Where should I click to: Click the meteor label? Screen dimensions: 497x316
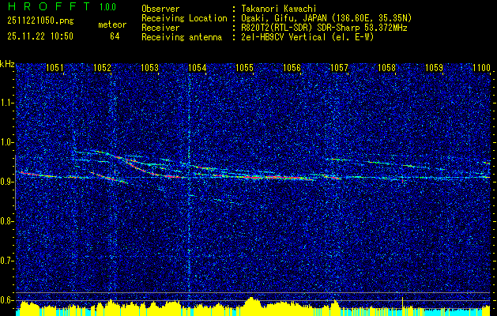tap(112, 24)
